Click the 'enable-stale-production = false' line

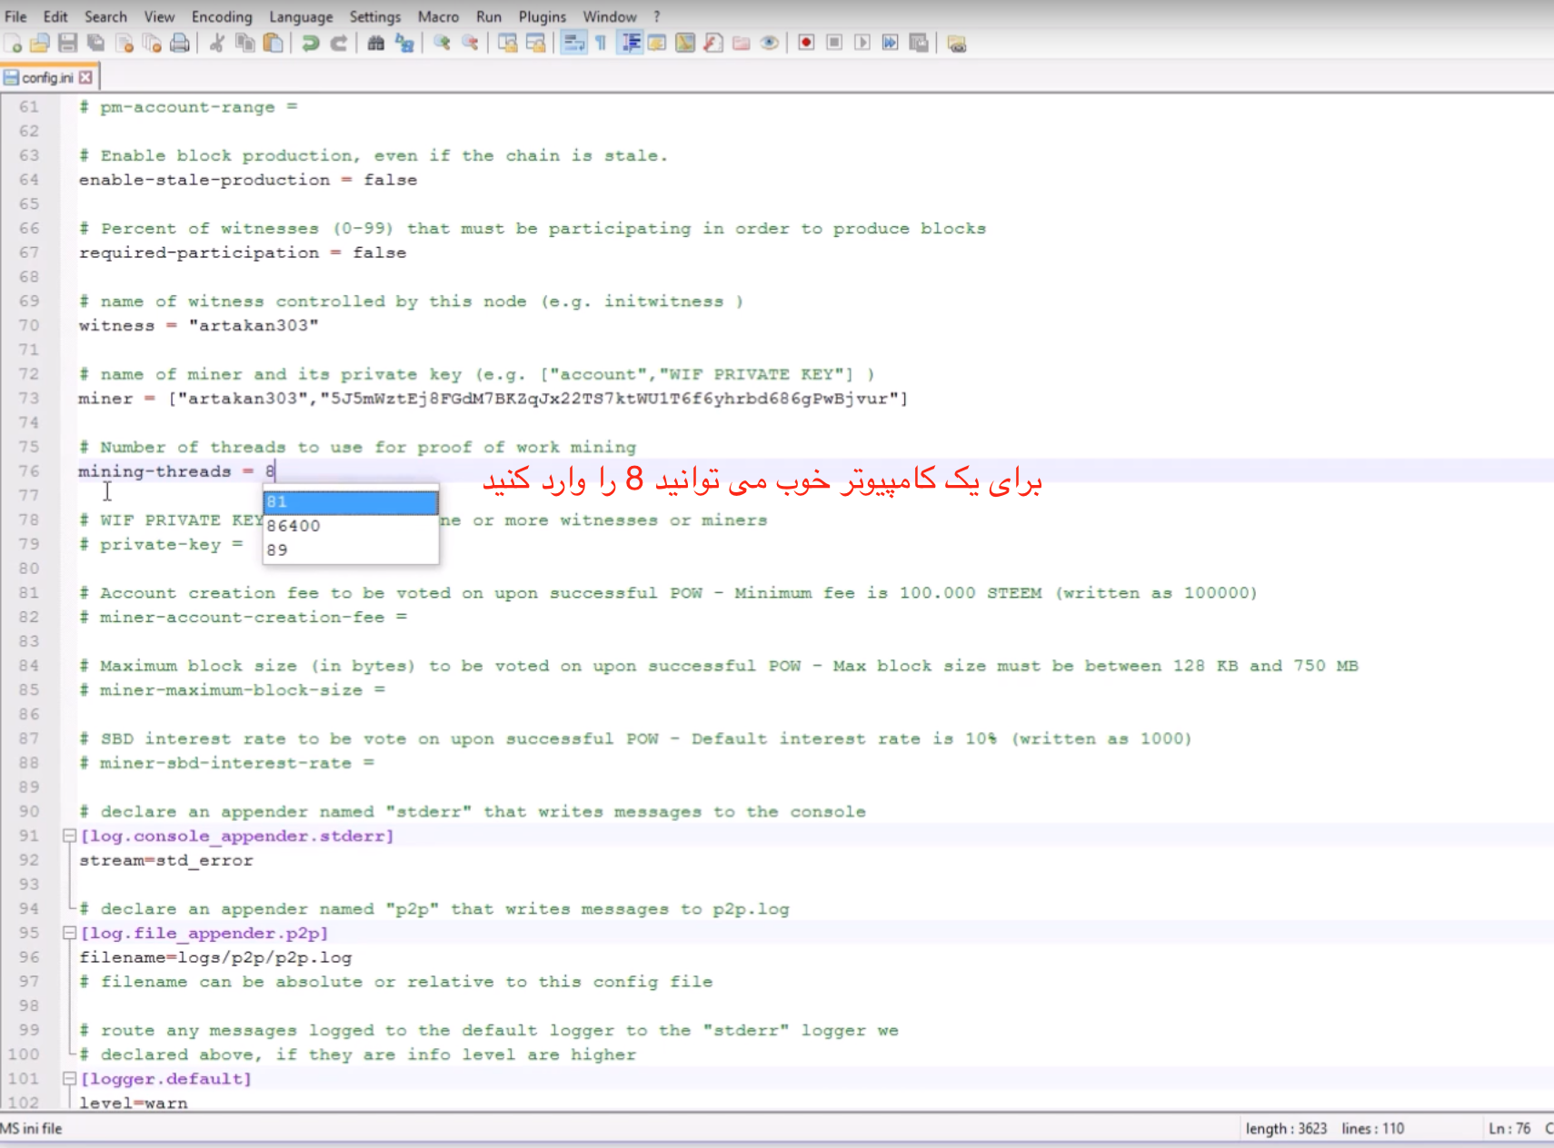click(x=247, y=180)
